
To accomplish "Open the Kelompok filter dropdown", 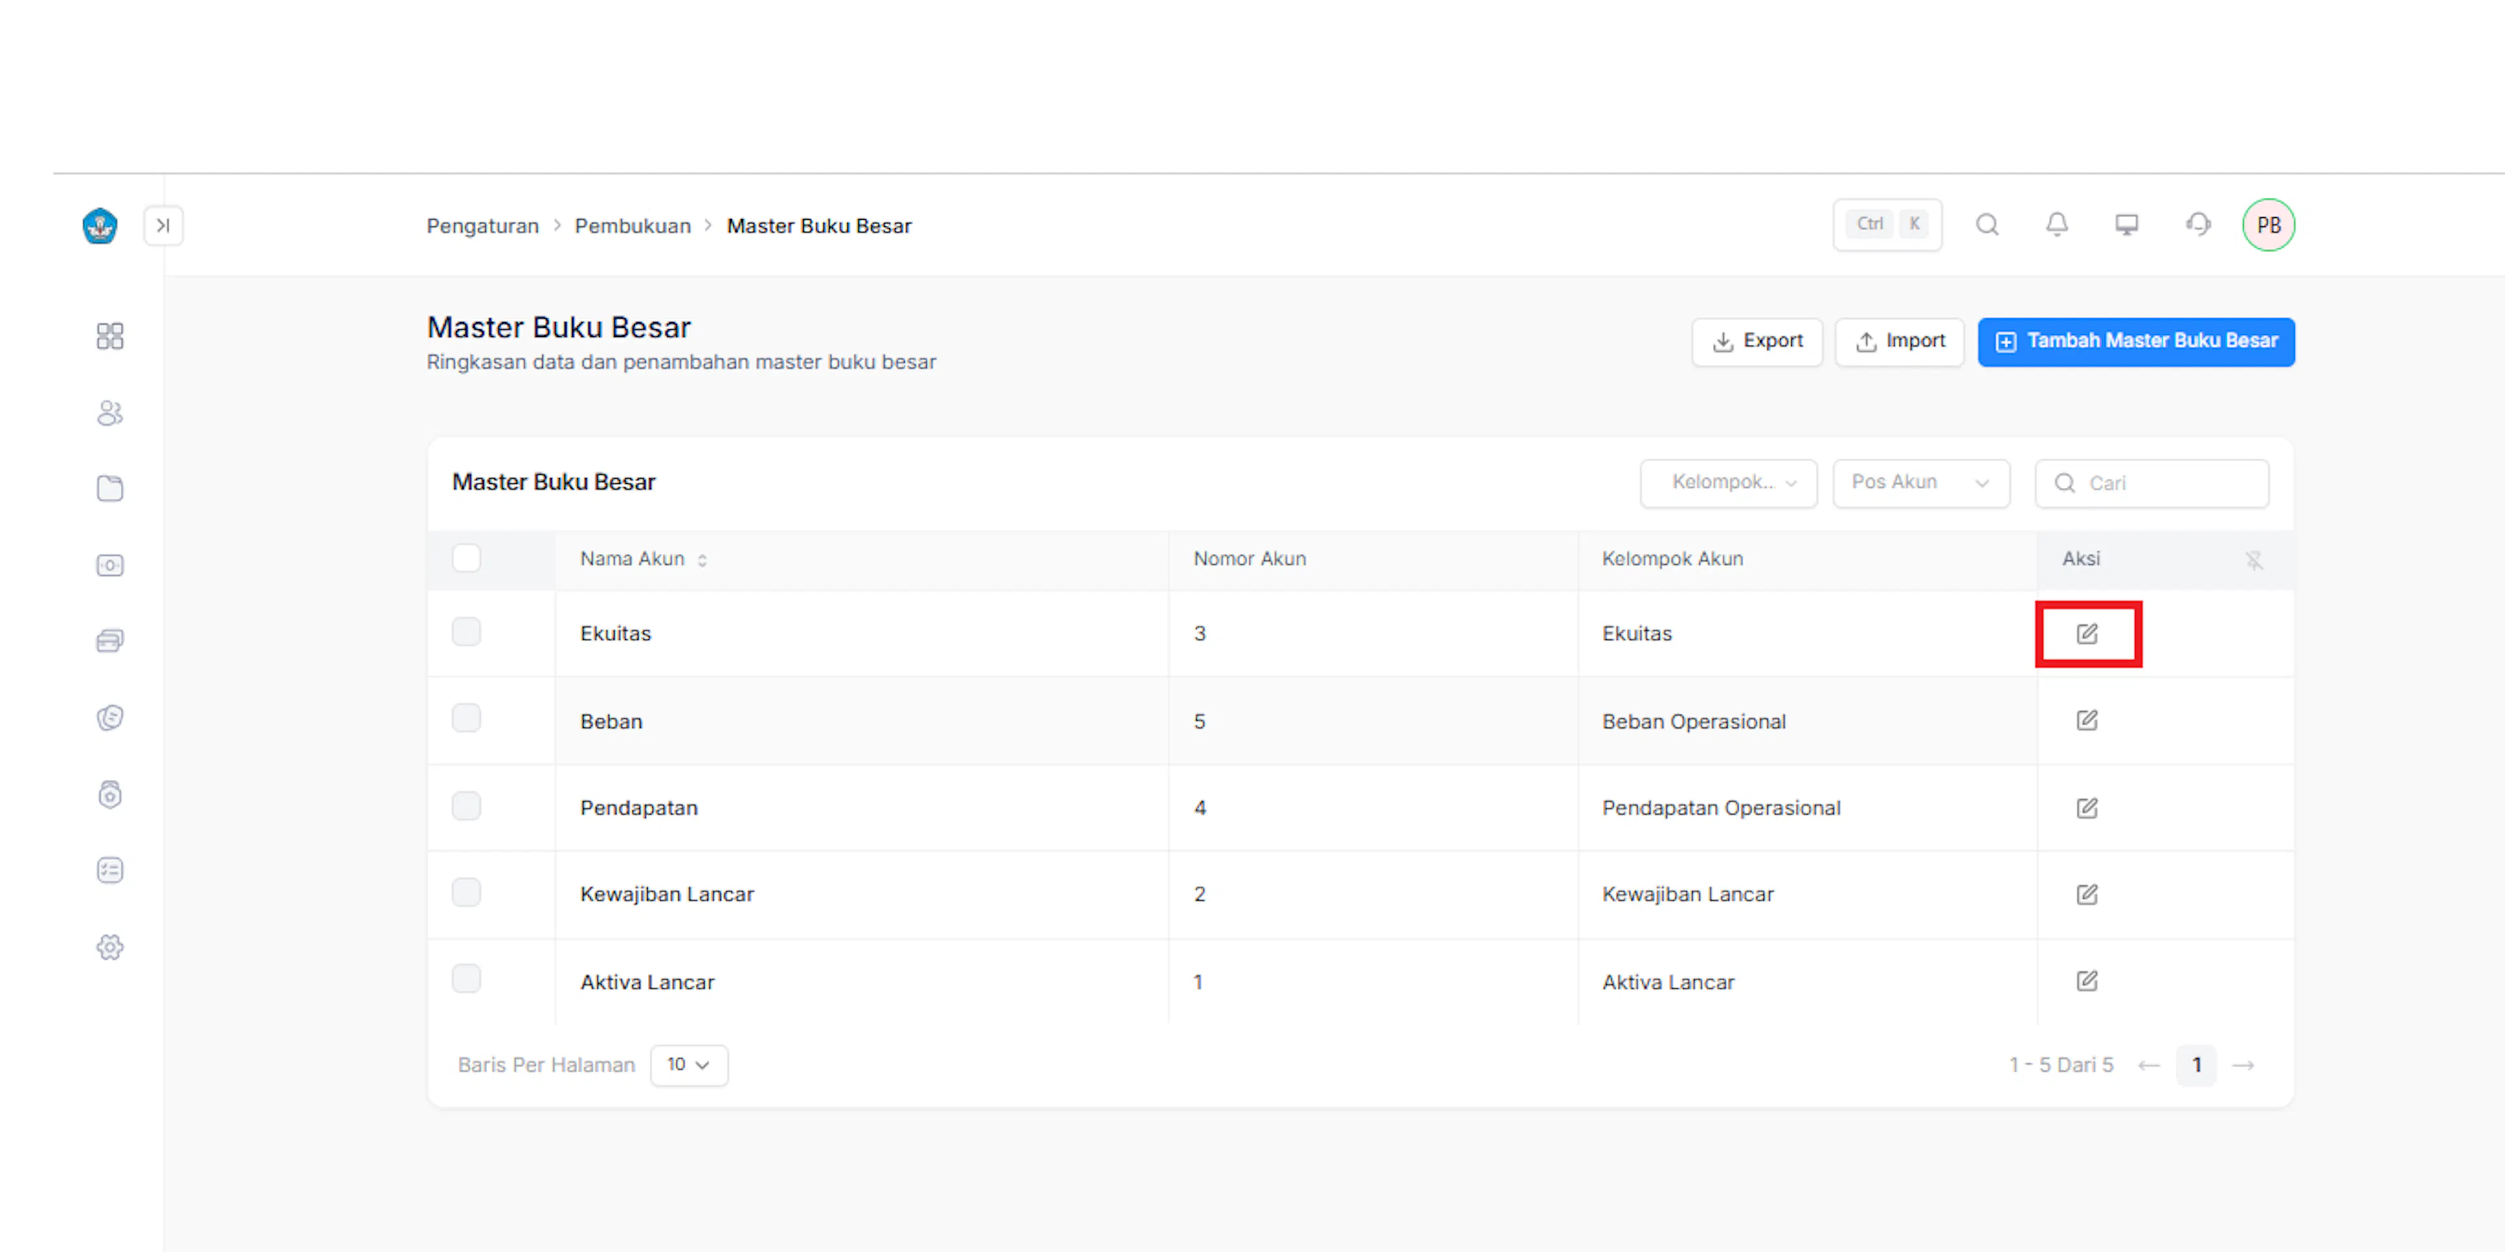I will click(x=1728, y=483).
